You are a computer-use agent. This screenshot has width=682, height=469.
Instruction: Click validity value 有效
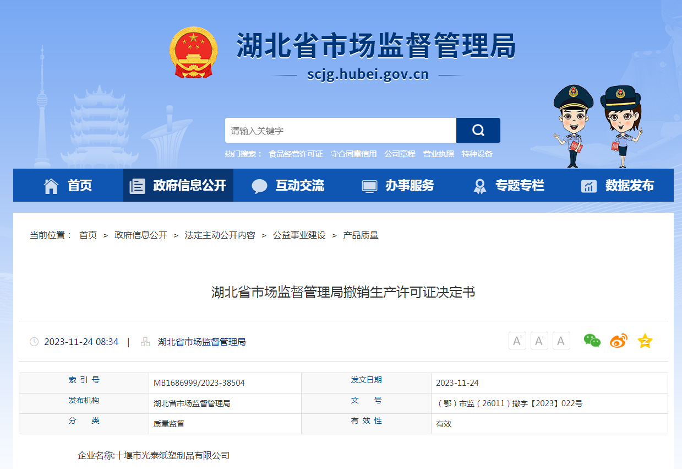pos(444,424)
